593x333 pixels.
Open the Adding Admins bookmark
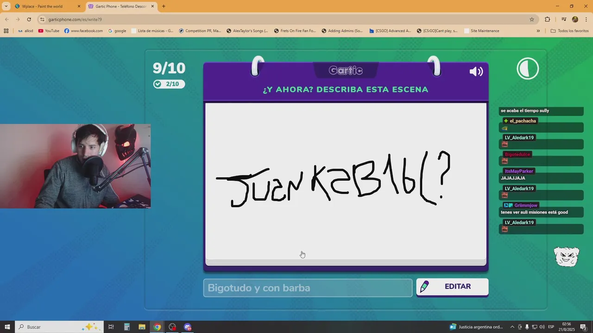(342, 31)
